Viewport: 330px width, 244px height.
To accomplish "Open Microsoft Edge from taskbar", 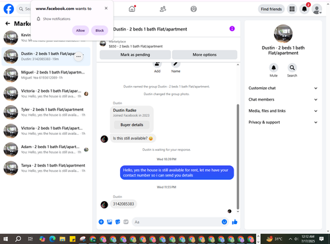I will point(52,239).
